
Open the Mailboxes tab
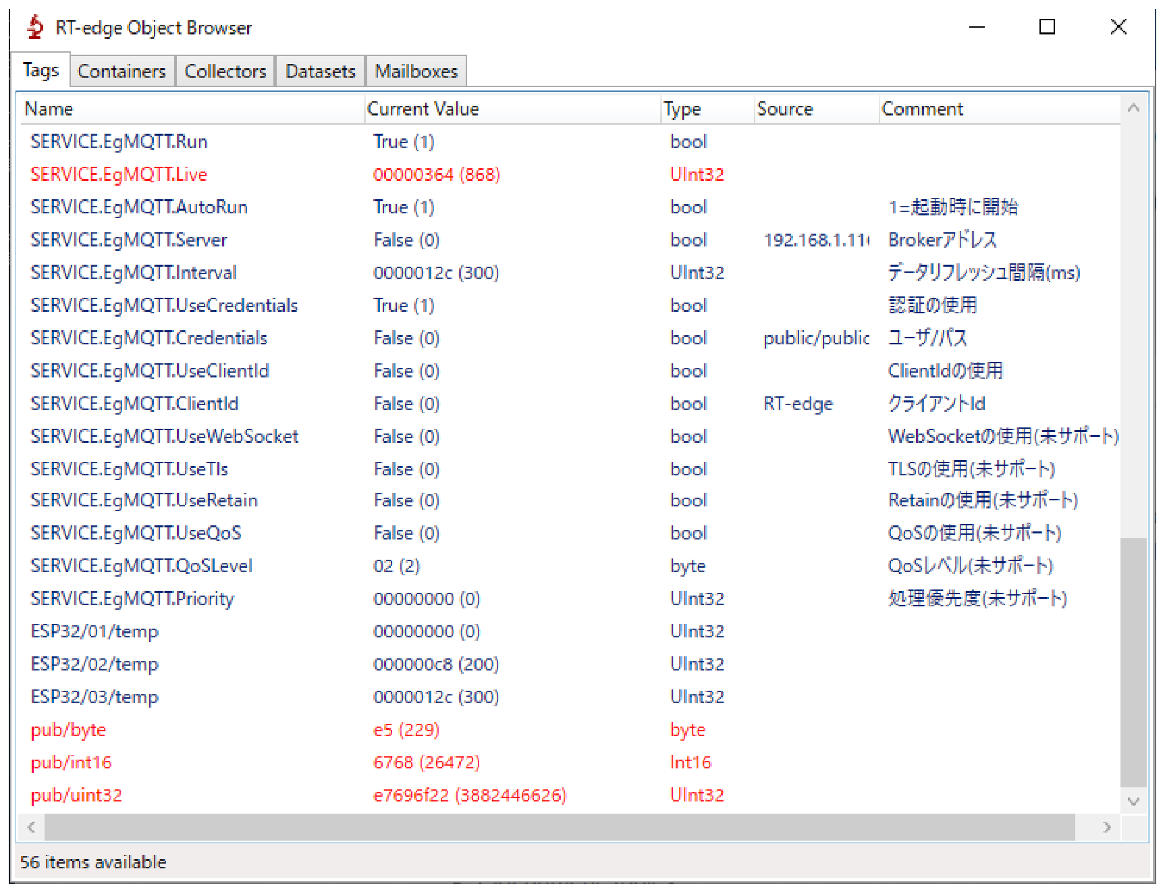pos(416,71)
